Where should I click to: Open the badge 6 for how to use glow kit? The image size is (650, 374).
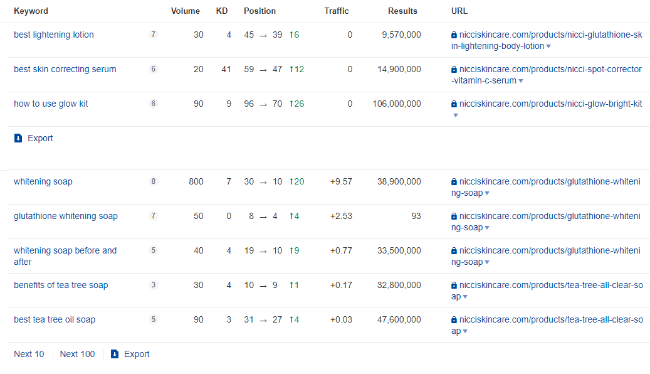[154, 104]
